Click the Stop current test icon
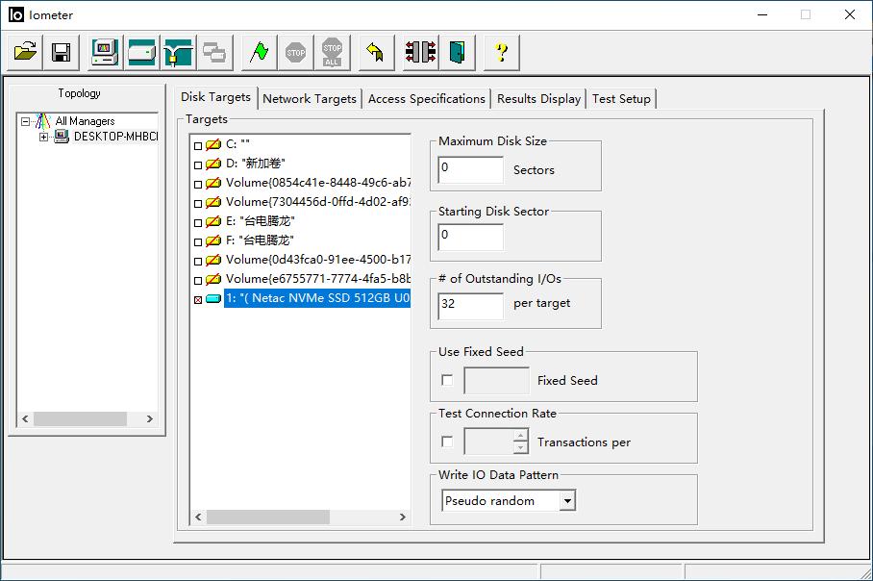Screen dimensions: 873x581 click(x=295, y=52)
